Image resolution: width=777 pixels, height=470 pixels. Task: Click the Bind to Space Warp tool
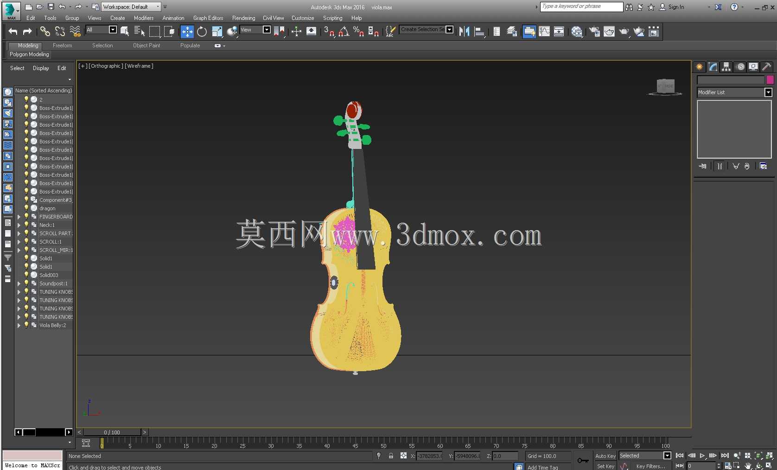[x=75, y=31]
